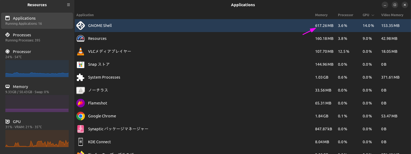Screen dimensions: 411x154
Task: Click the 1.84 GB memory value
Action: pos(322,116)
